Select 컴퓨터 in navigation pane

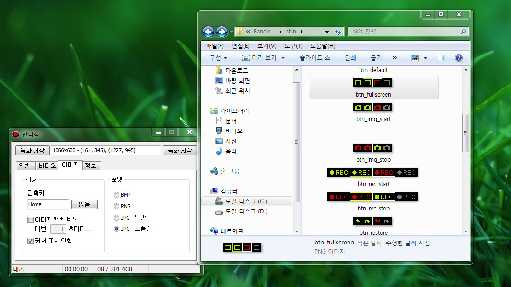point(224,191)
